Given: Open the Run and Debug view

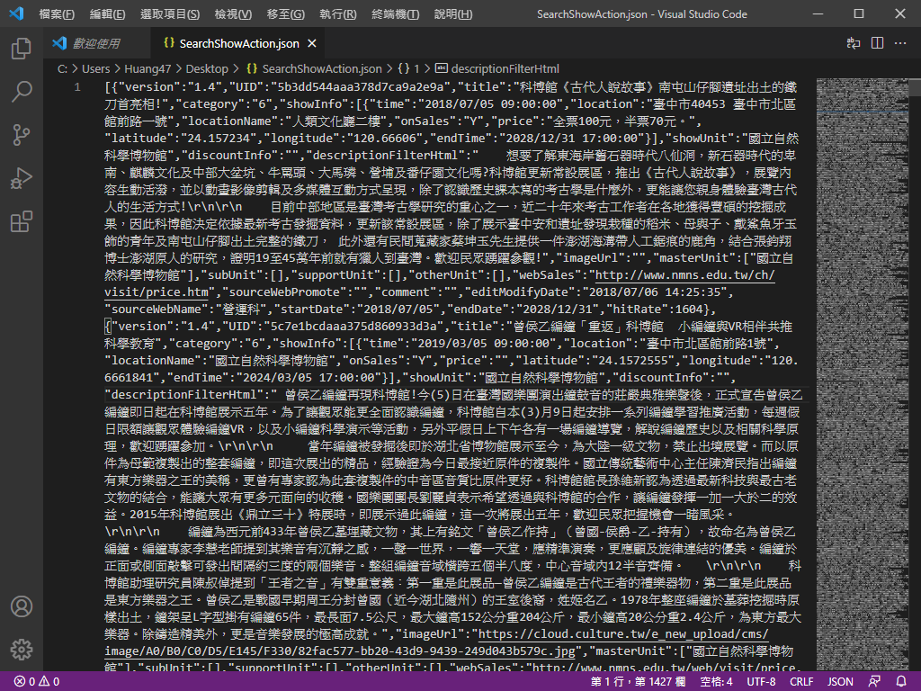Looking at the screenshot, I should point(22,179).
